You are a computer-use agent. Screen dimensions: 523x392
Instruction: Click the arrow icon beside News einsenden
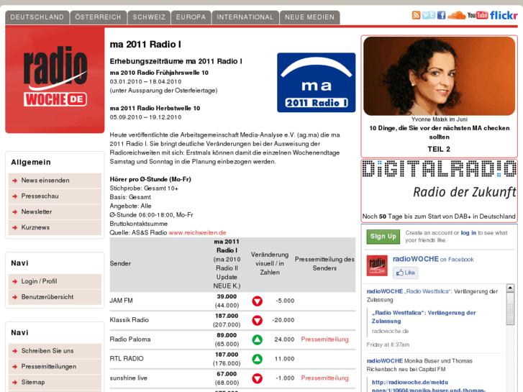(14, 181)
